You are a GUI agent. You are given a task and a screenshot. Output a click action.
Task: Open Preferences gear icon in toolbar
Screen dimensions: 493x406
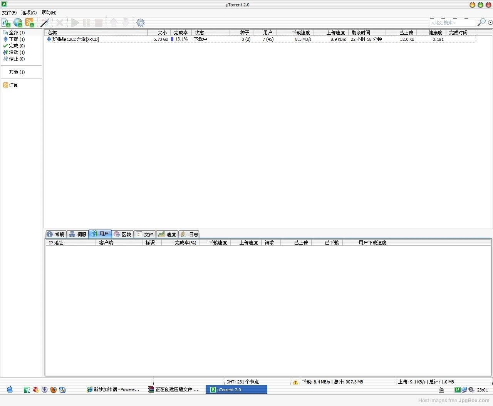pos(141,23)
